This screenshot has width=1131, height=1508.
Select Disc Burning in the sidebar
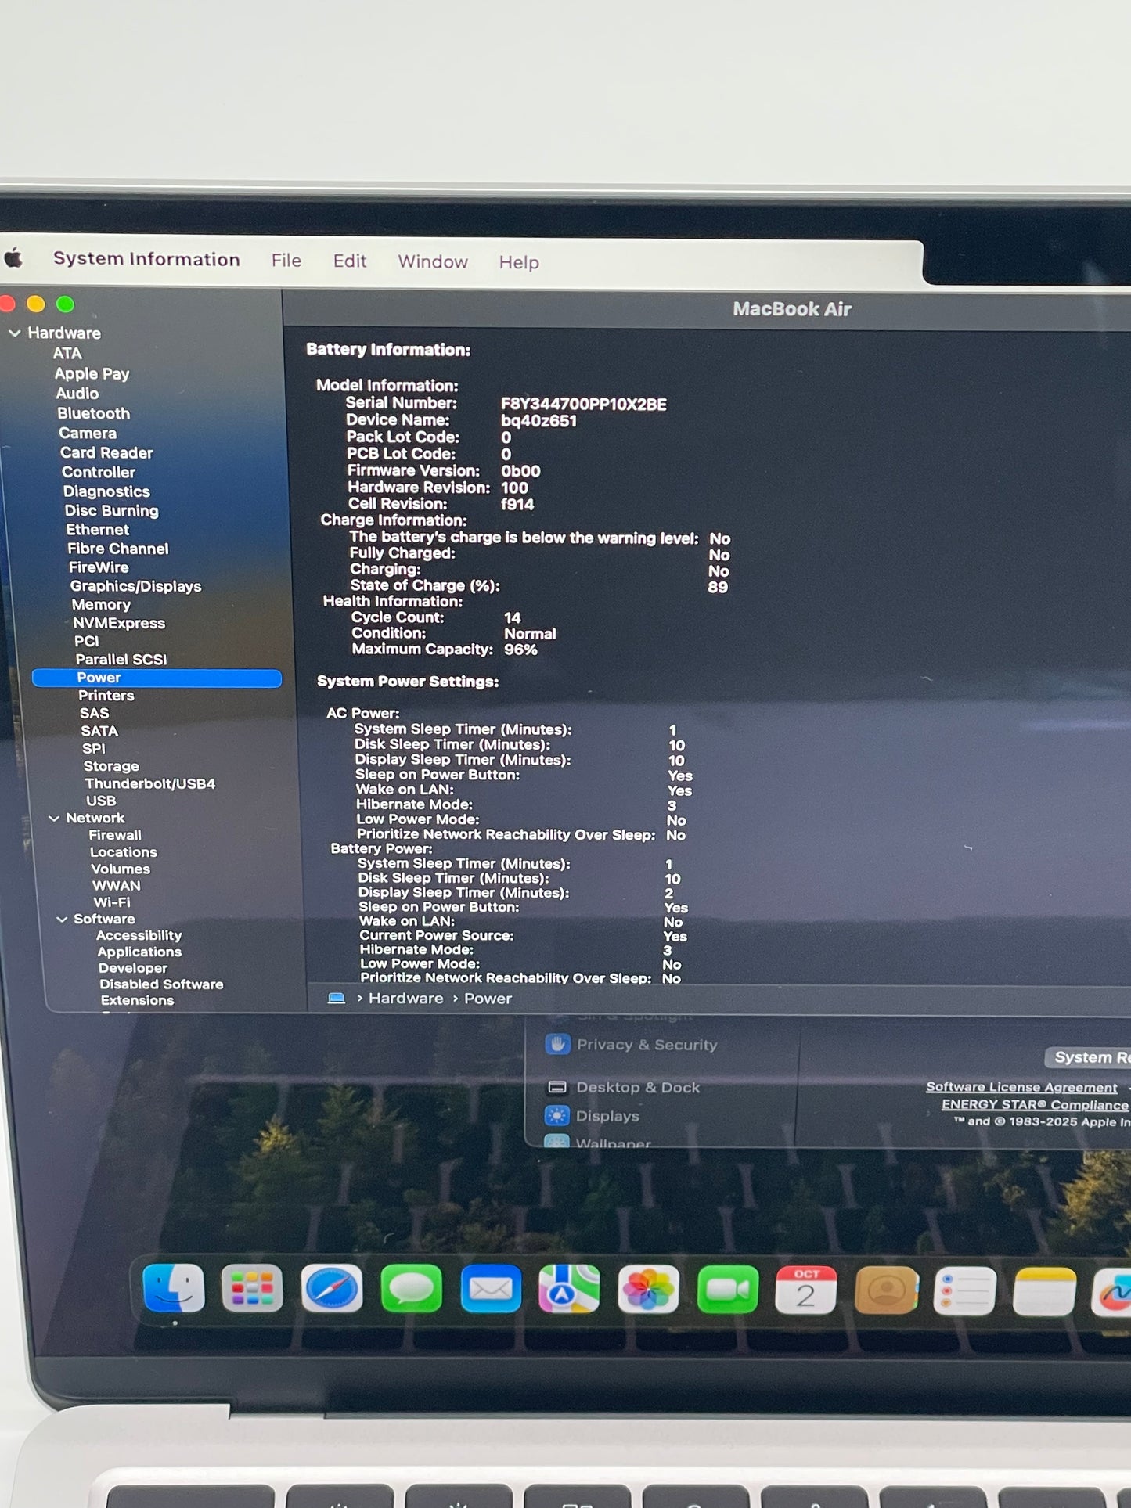[x=111, y=510]
